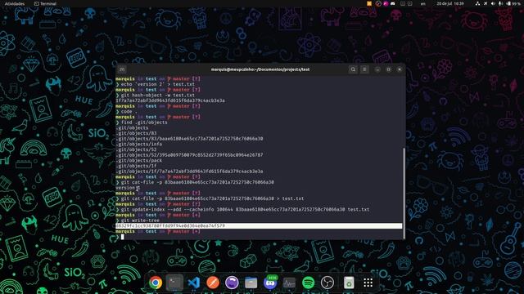Click the terminal search icon

(x=353, y=69)
